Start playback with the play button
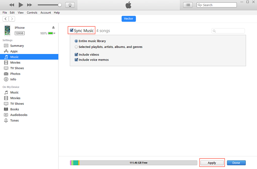The height and width of the screenshot is (169, 257). [x=21, y=5]
